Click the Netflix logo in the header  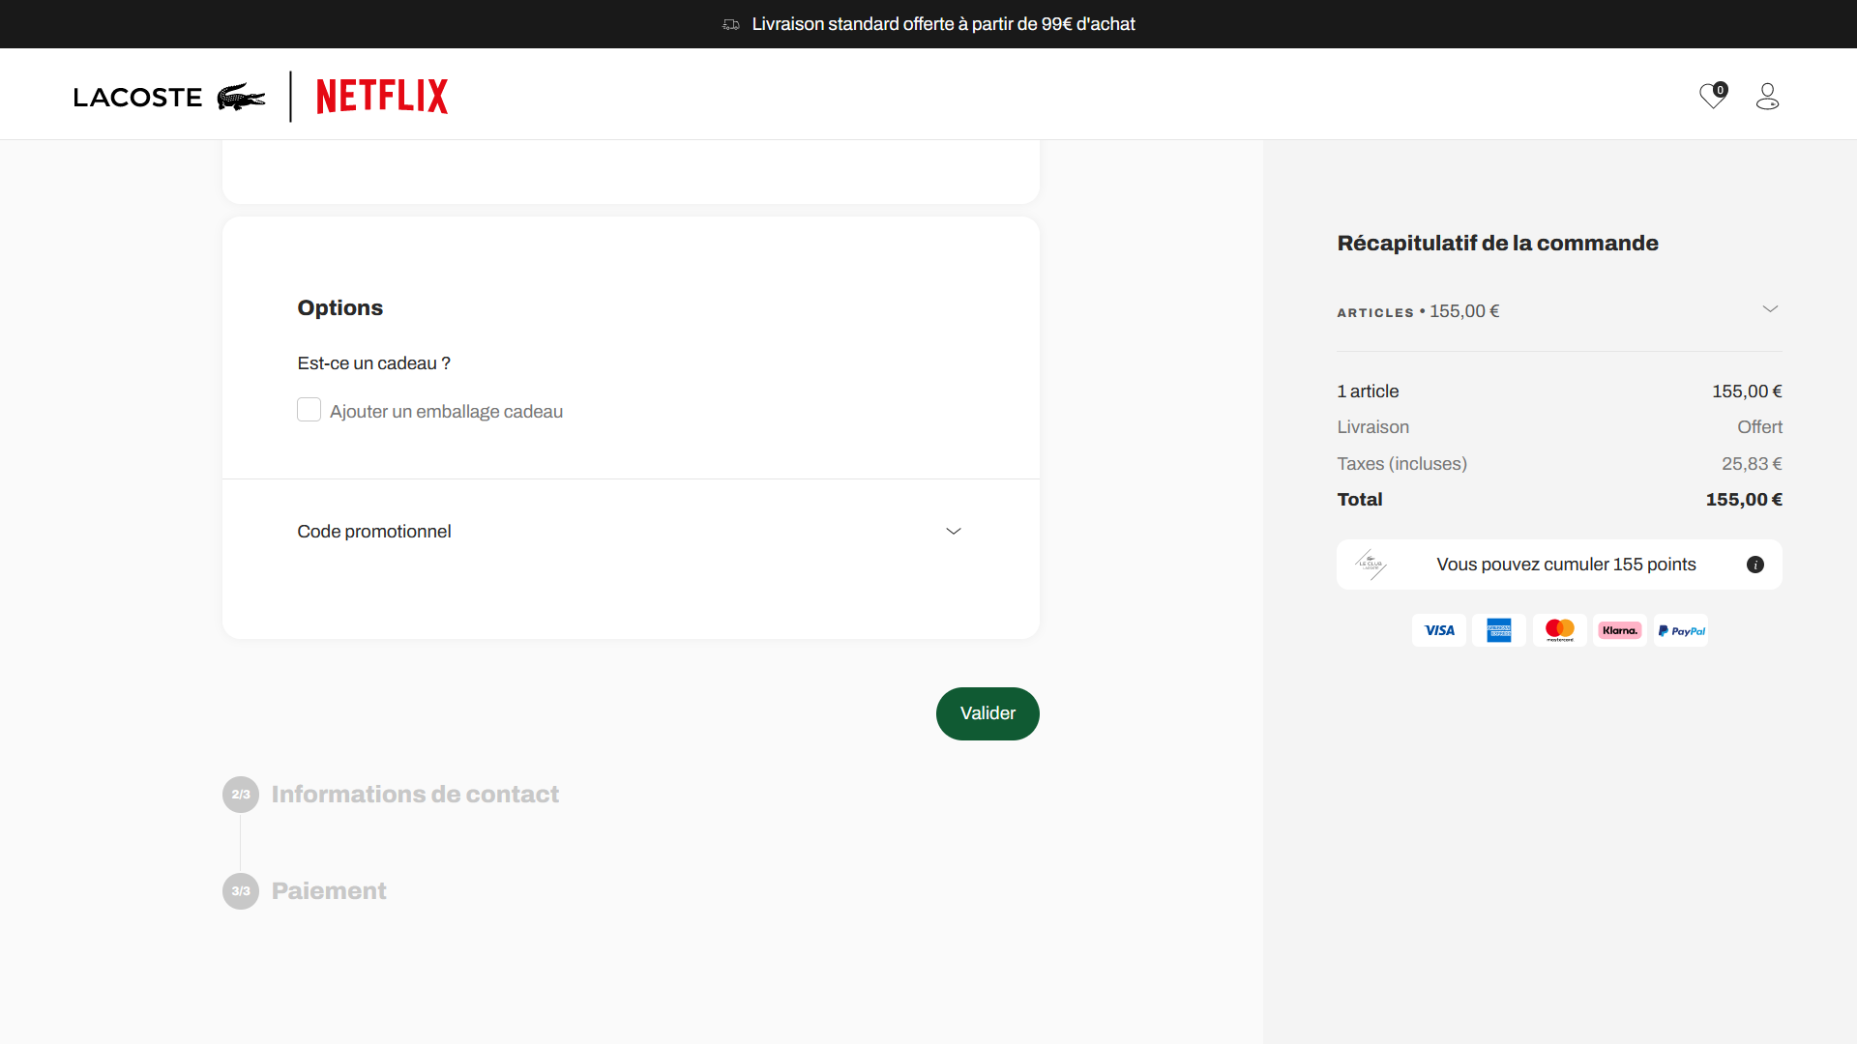pos(382,97)
